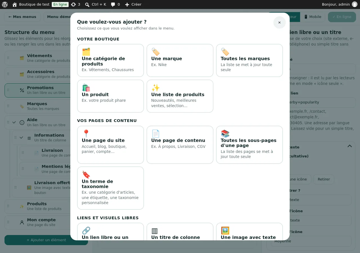
Task: Click the 'En ligne' badge in admin bar
Action: [60, 4]
